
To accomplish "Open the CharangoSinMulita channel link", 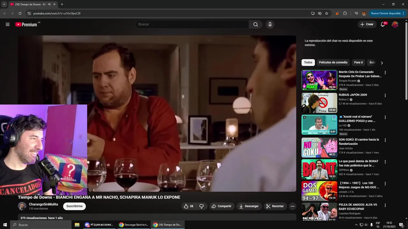I will point(43,204).
